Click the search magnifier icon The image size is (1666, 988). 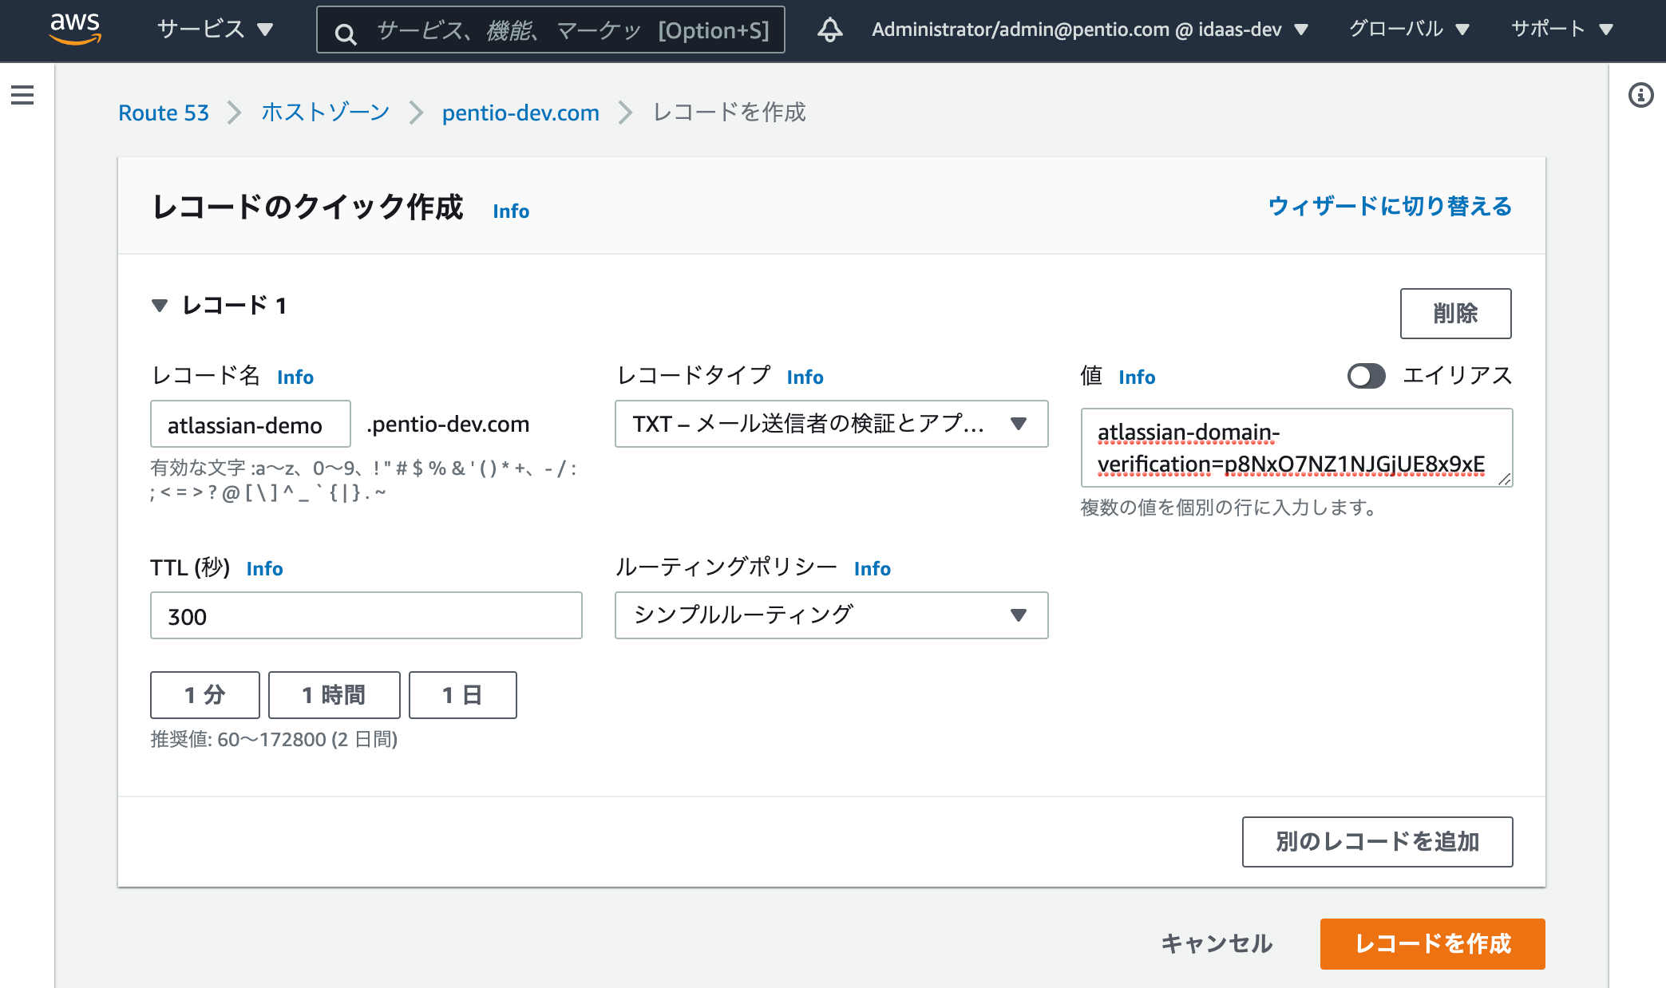click(346, 33)
